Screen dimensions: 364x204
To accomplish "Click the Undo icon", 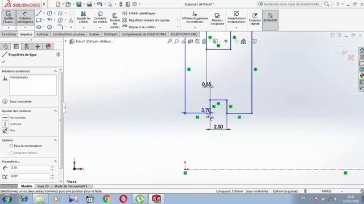I will coord(100,4).
